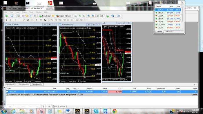Switch the chart to the candlesticks display mode
Screen dimensions: 203x114
tap(80, 16)
